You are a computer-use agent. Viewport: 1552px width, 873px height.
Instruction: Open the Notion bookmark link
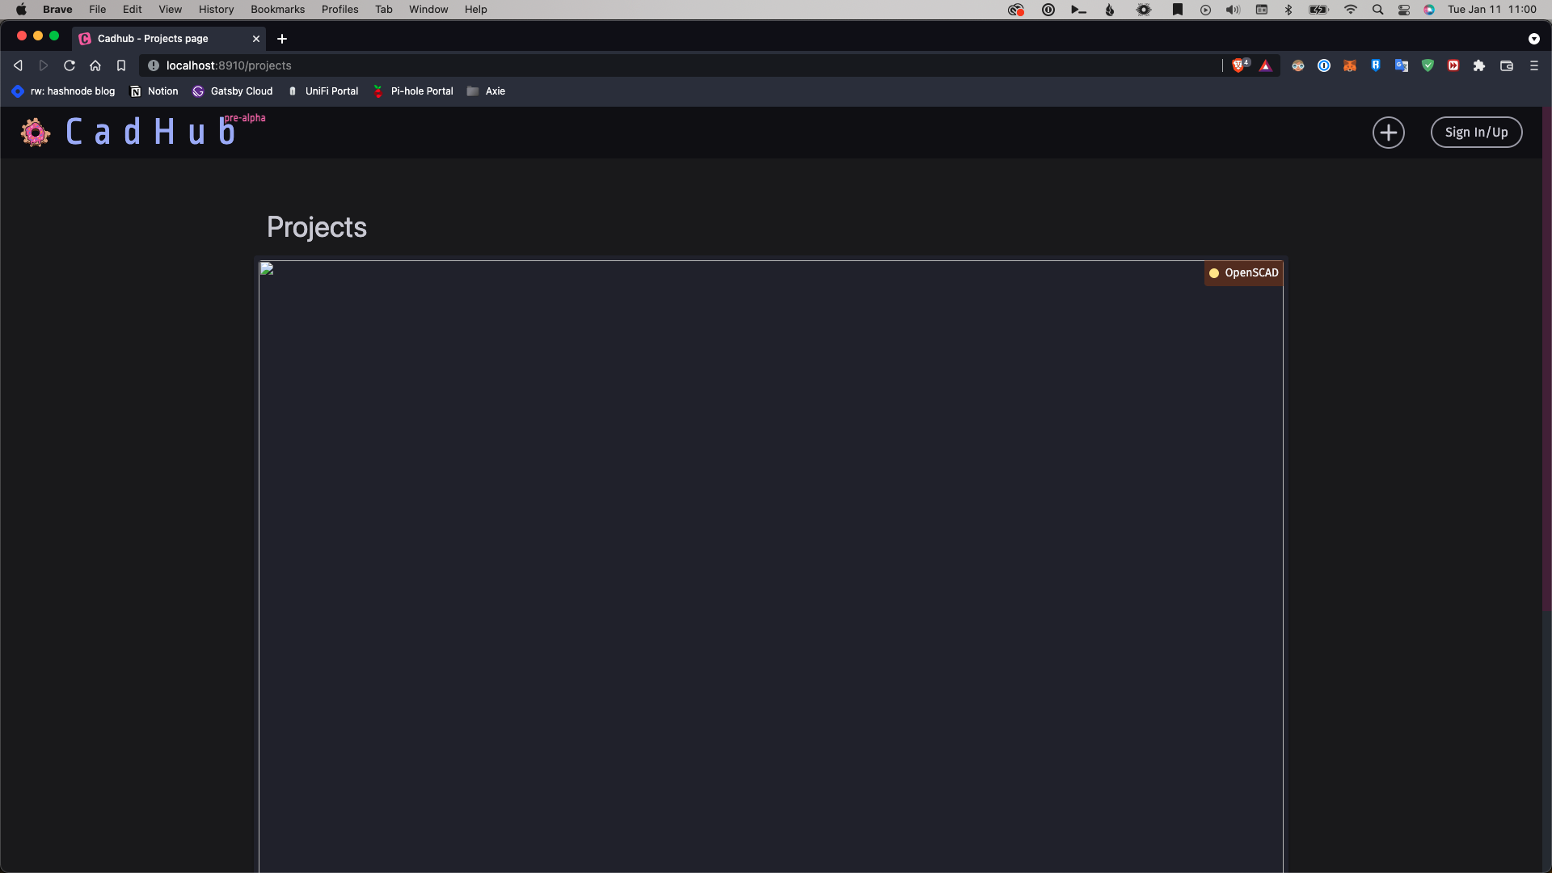coord(154,91)
